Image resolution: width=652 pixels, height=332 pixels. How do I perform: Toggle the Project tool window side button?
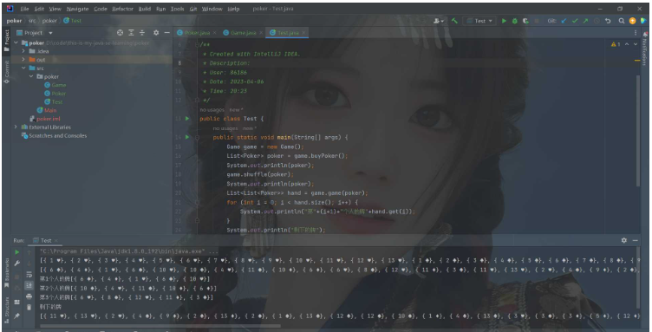pos(6,40)
